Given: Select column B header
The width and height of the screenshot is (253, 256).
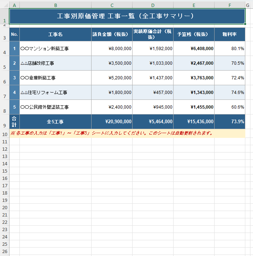Looking at the screenshot, I should coord(55,5).
